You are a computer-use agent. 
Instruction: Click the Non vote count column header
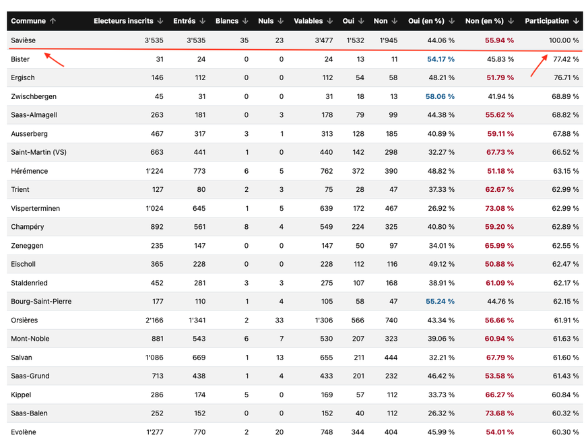click(x=381, y=22)
